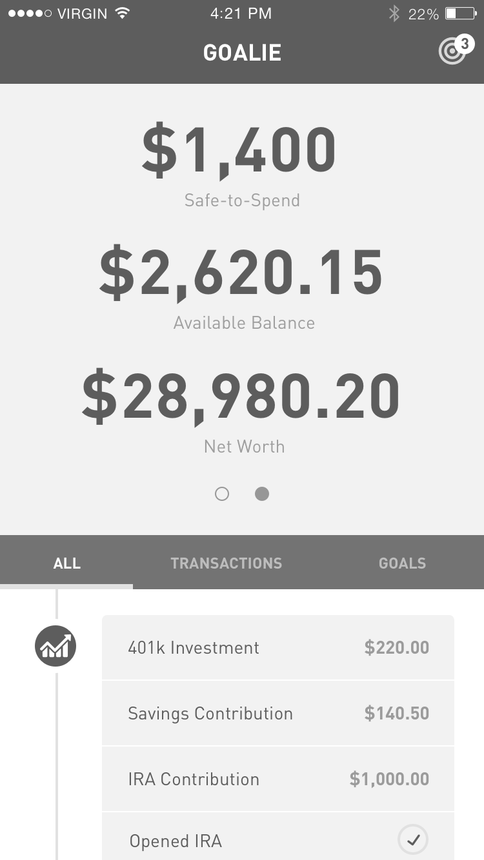
Task: Tap the $28,980.20 Net Worth figure
Action: tap(241, 396)
